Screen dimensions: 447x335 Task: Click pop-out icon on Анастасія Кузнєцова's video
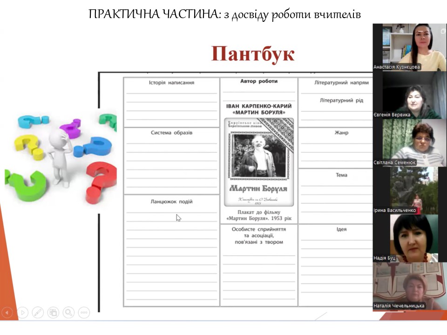coord(442,31)
